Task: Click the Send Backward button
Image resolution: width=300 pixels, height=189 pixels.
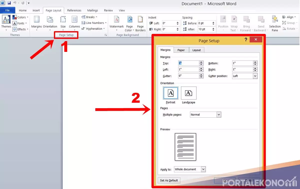Action: [x=261, y=23]
